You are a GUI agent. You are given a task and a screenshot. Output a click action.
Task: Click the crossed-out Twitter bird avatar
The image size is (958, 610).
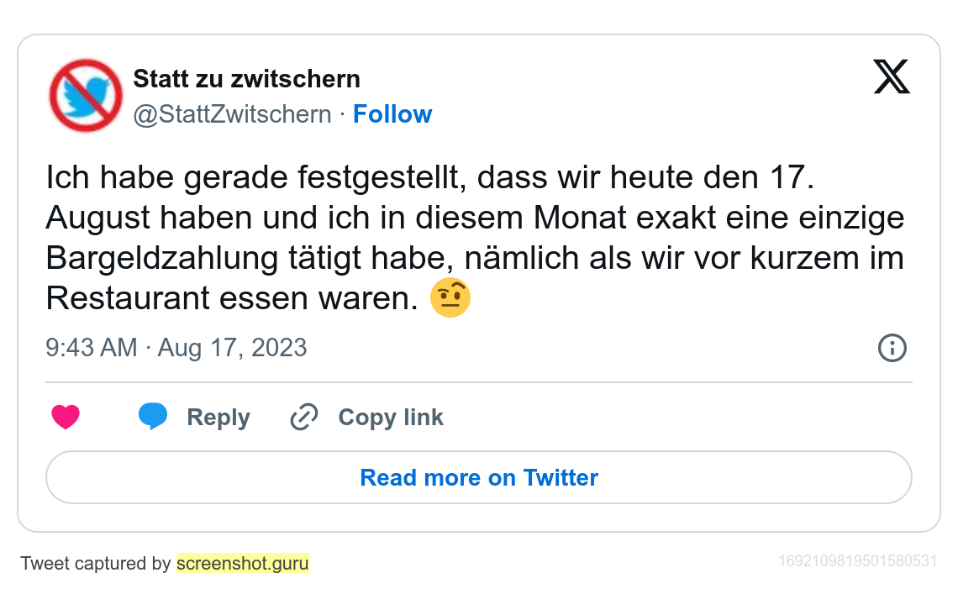click(x=86, y=95)
